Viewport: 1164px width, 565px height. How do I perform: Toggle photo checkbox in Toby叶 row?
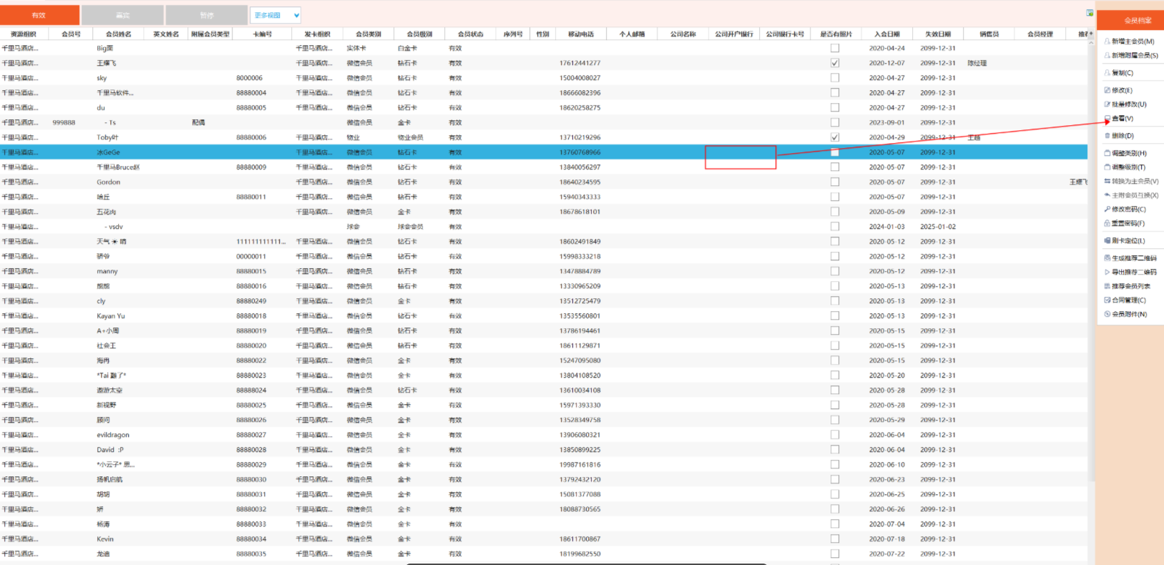(835, 137)
